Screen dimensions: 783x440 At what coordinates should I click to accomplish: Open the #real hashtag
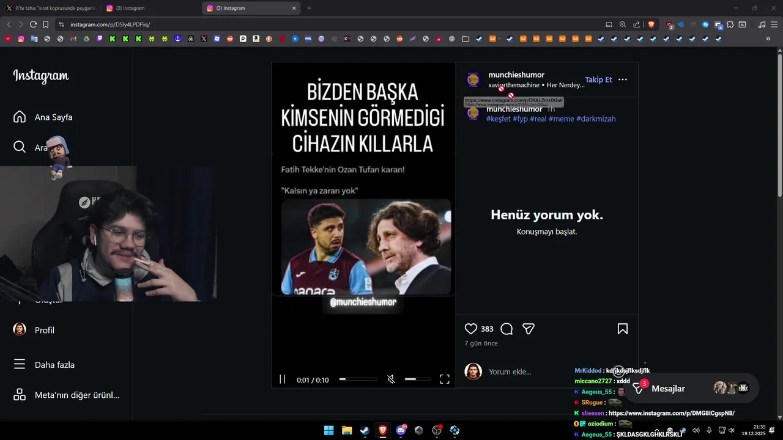coord(538,119)
